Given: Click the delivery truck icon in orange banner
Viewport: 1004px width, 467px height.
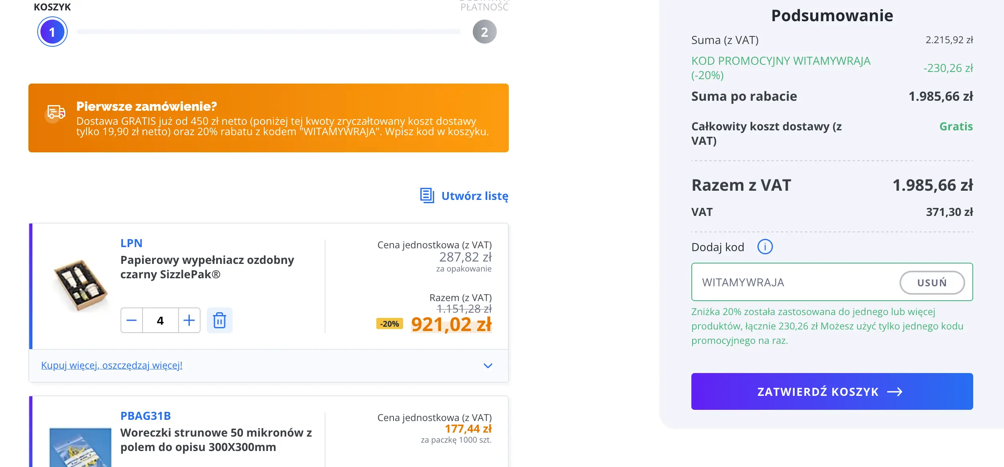Looking at the screenshot, I should tap(56, 112).
